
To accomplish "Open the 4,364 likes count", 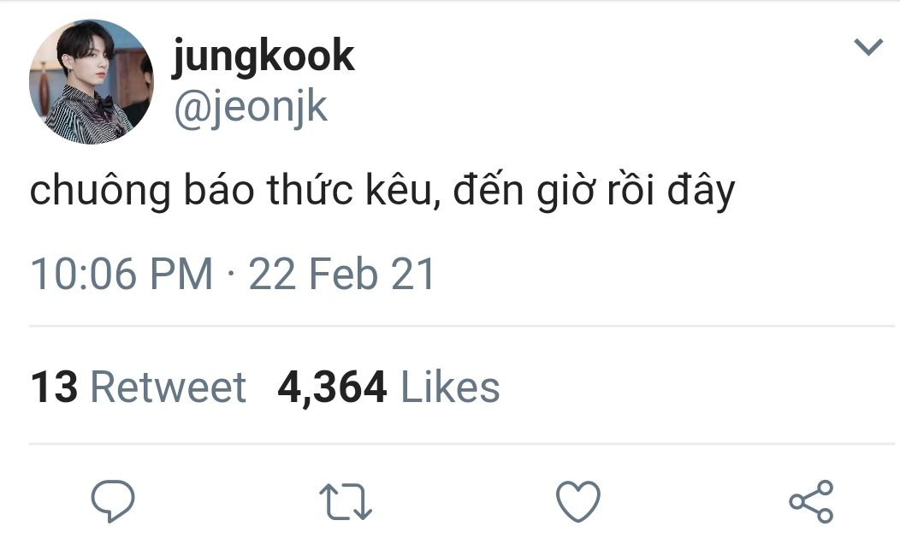I will (x=332, y=387).
